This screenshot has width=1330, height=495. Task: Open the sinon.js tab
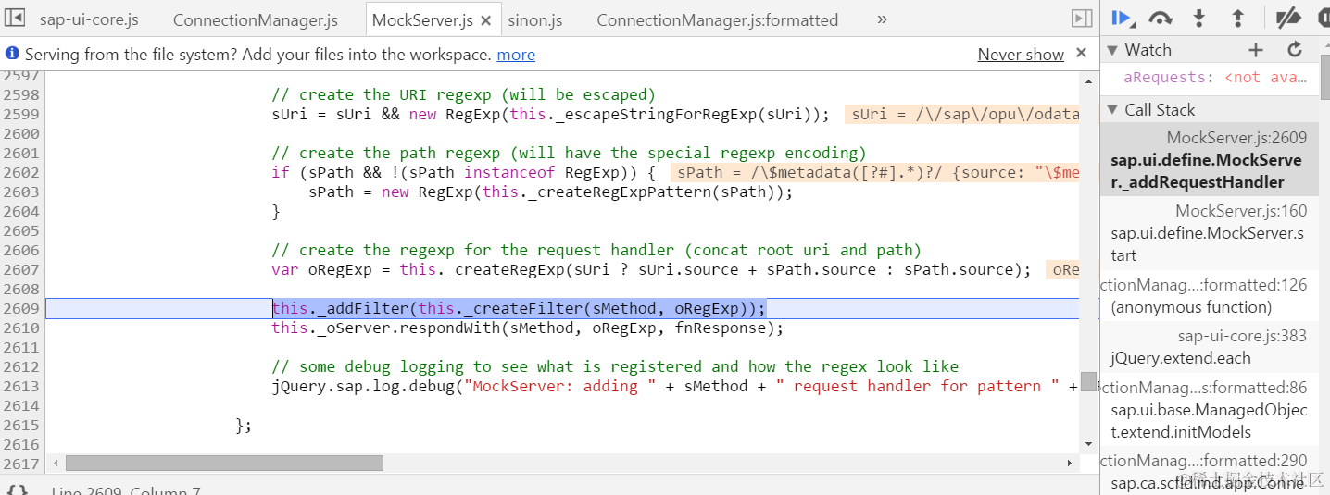(x=535, y=19)
